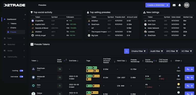Click the Big Eyes token logo

[89, 35]
